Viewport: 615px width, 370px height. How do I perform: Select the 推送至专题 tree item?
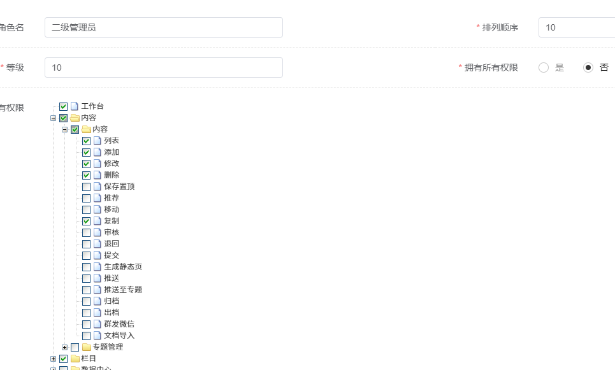123,290
